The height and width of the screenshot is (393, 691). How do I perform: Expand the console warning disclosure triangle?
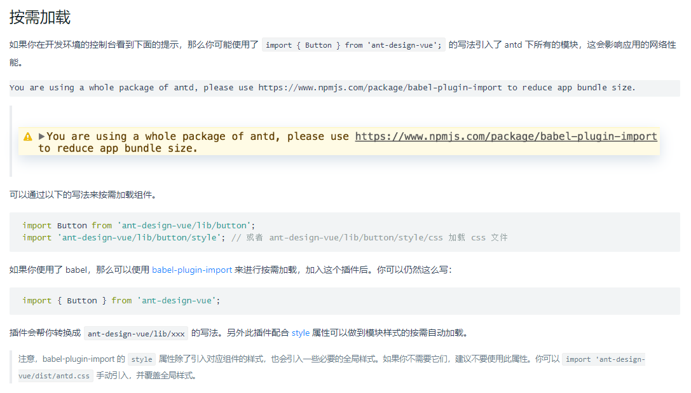coord(42,136)
